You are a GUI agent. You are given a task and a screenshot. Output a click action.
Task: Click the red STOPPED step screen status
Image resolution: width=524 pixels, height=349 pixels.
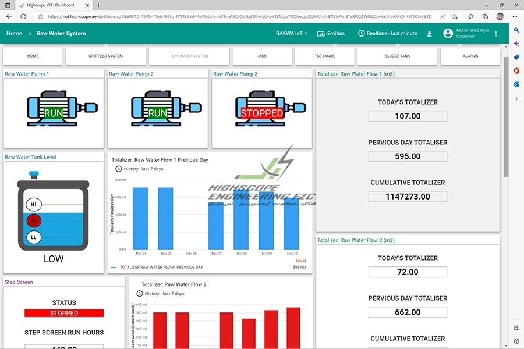coord(64,314)
